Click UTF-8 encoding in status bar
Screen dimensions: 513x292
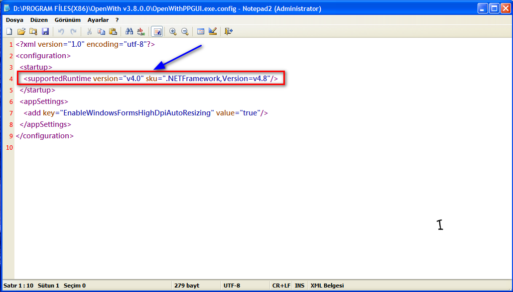232,286
